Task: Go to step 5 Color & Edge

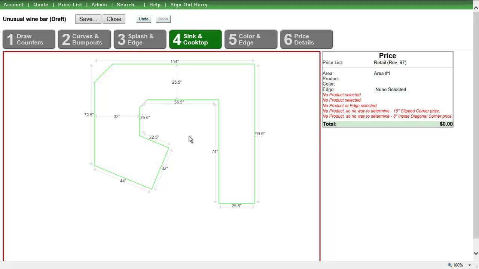Action: pos(251,39)
